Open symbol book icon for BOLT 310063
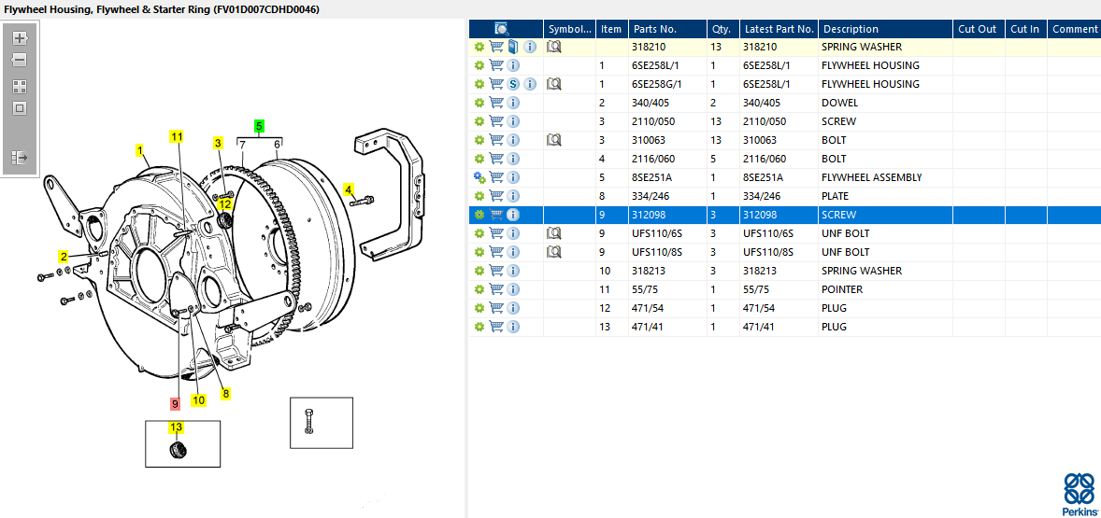Viewport: 1101px width, 518px height. tap(553, 140)
